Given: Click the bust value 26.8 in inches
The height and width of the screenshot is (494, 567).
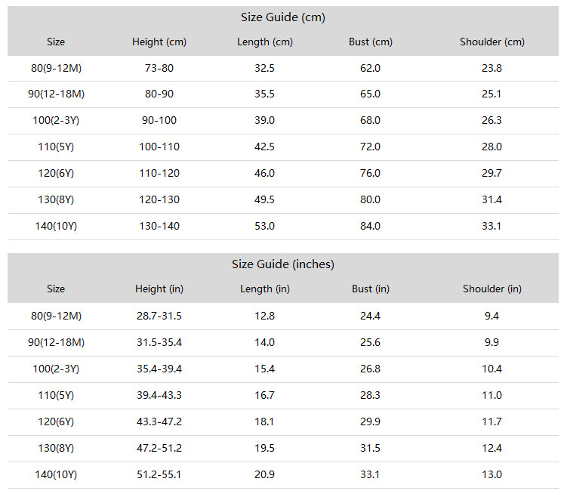Looking at the screenshot, I should tap(370, 369).
